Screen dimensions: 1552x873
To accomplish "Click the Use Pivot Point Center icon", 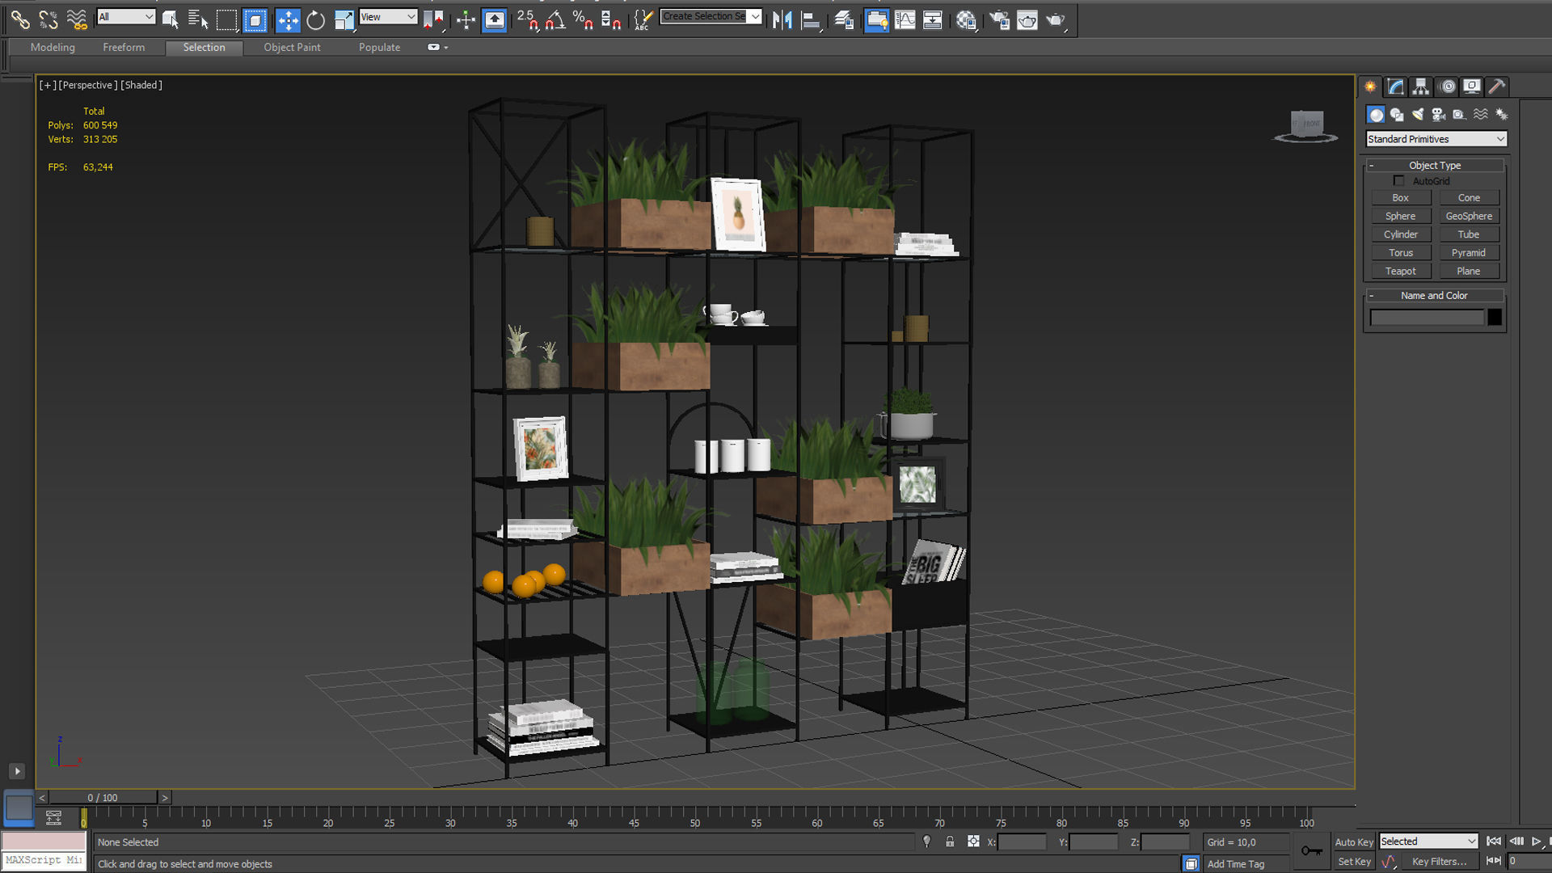I will point(434,19).
